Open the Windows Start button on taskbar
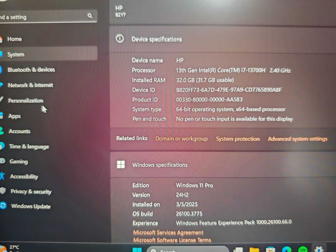This screenshot has height=252, width=336. [x=137, y=250]
